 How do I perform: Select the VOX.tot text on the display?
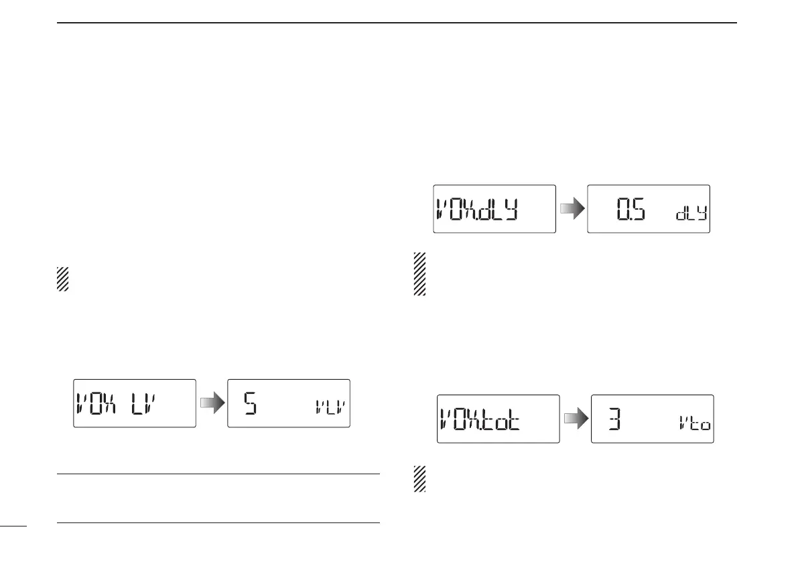click(480, 419)
